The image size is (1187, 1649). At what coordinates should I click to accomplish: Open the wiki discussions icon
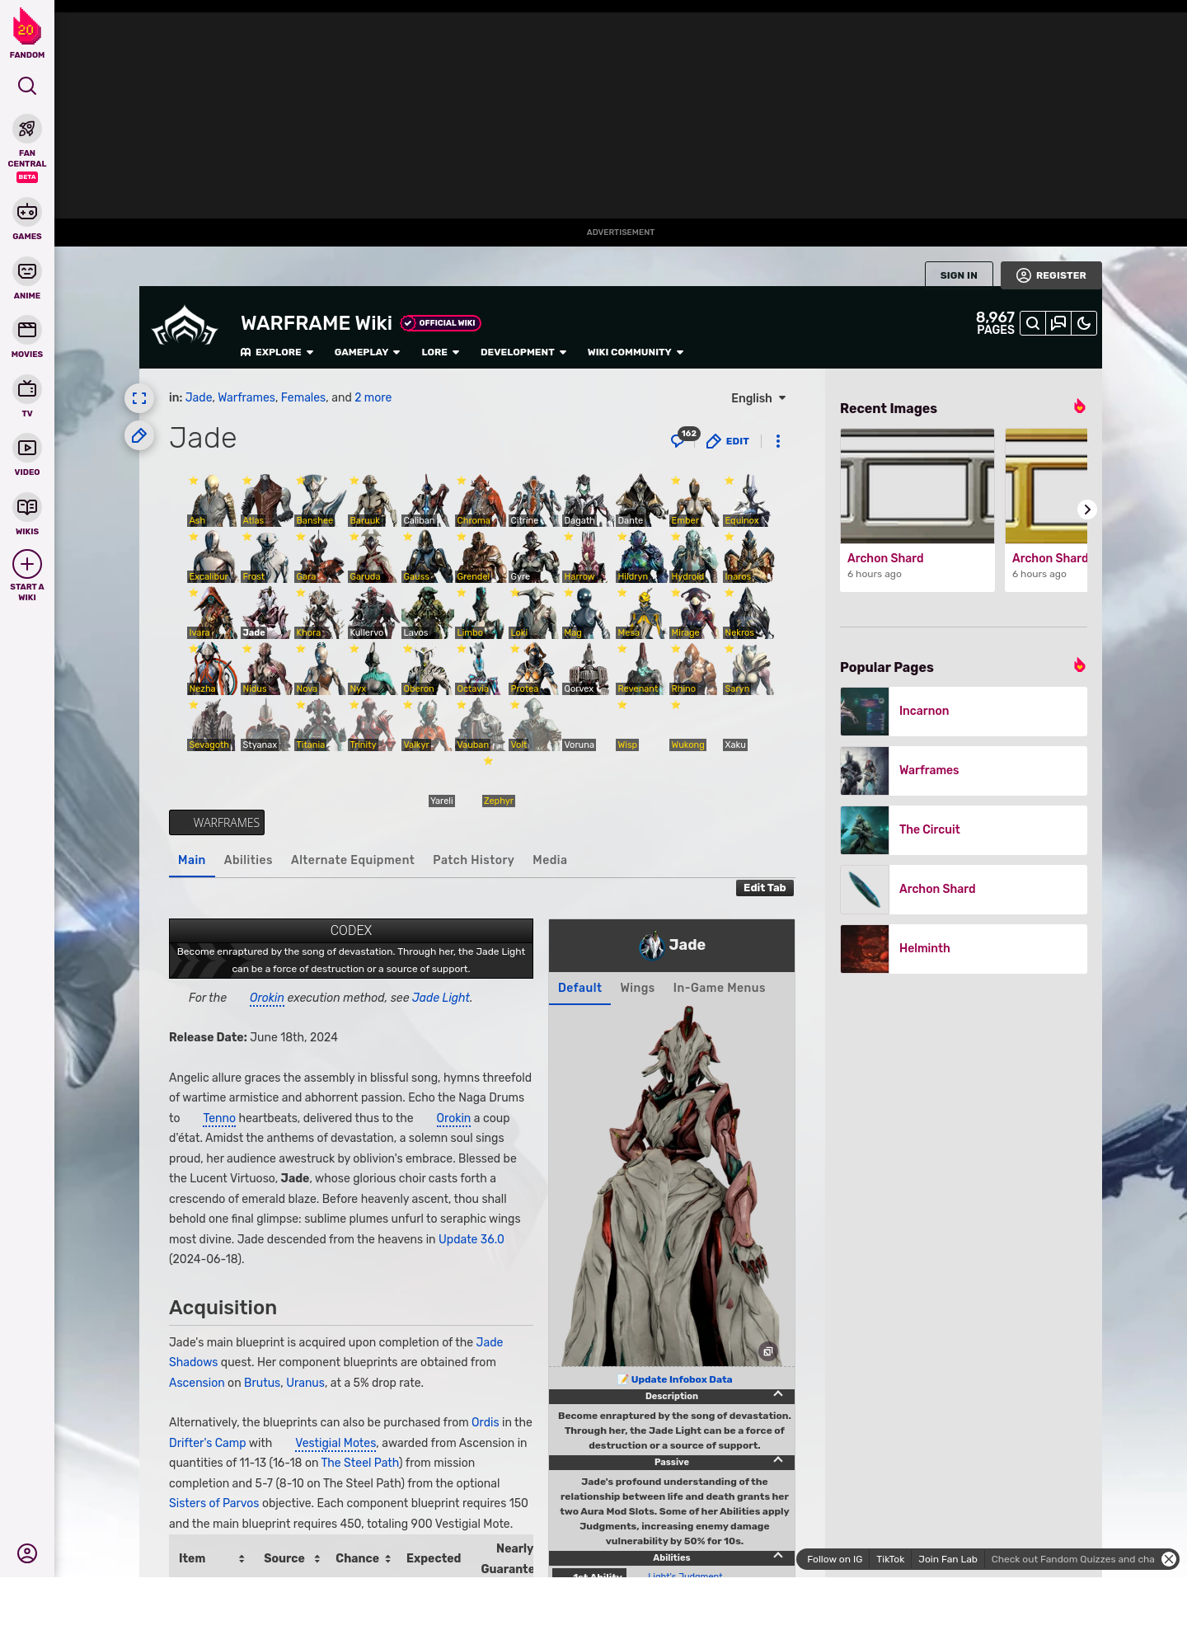click(x=1058, y=323)
